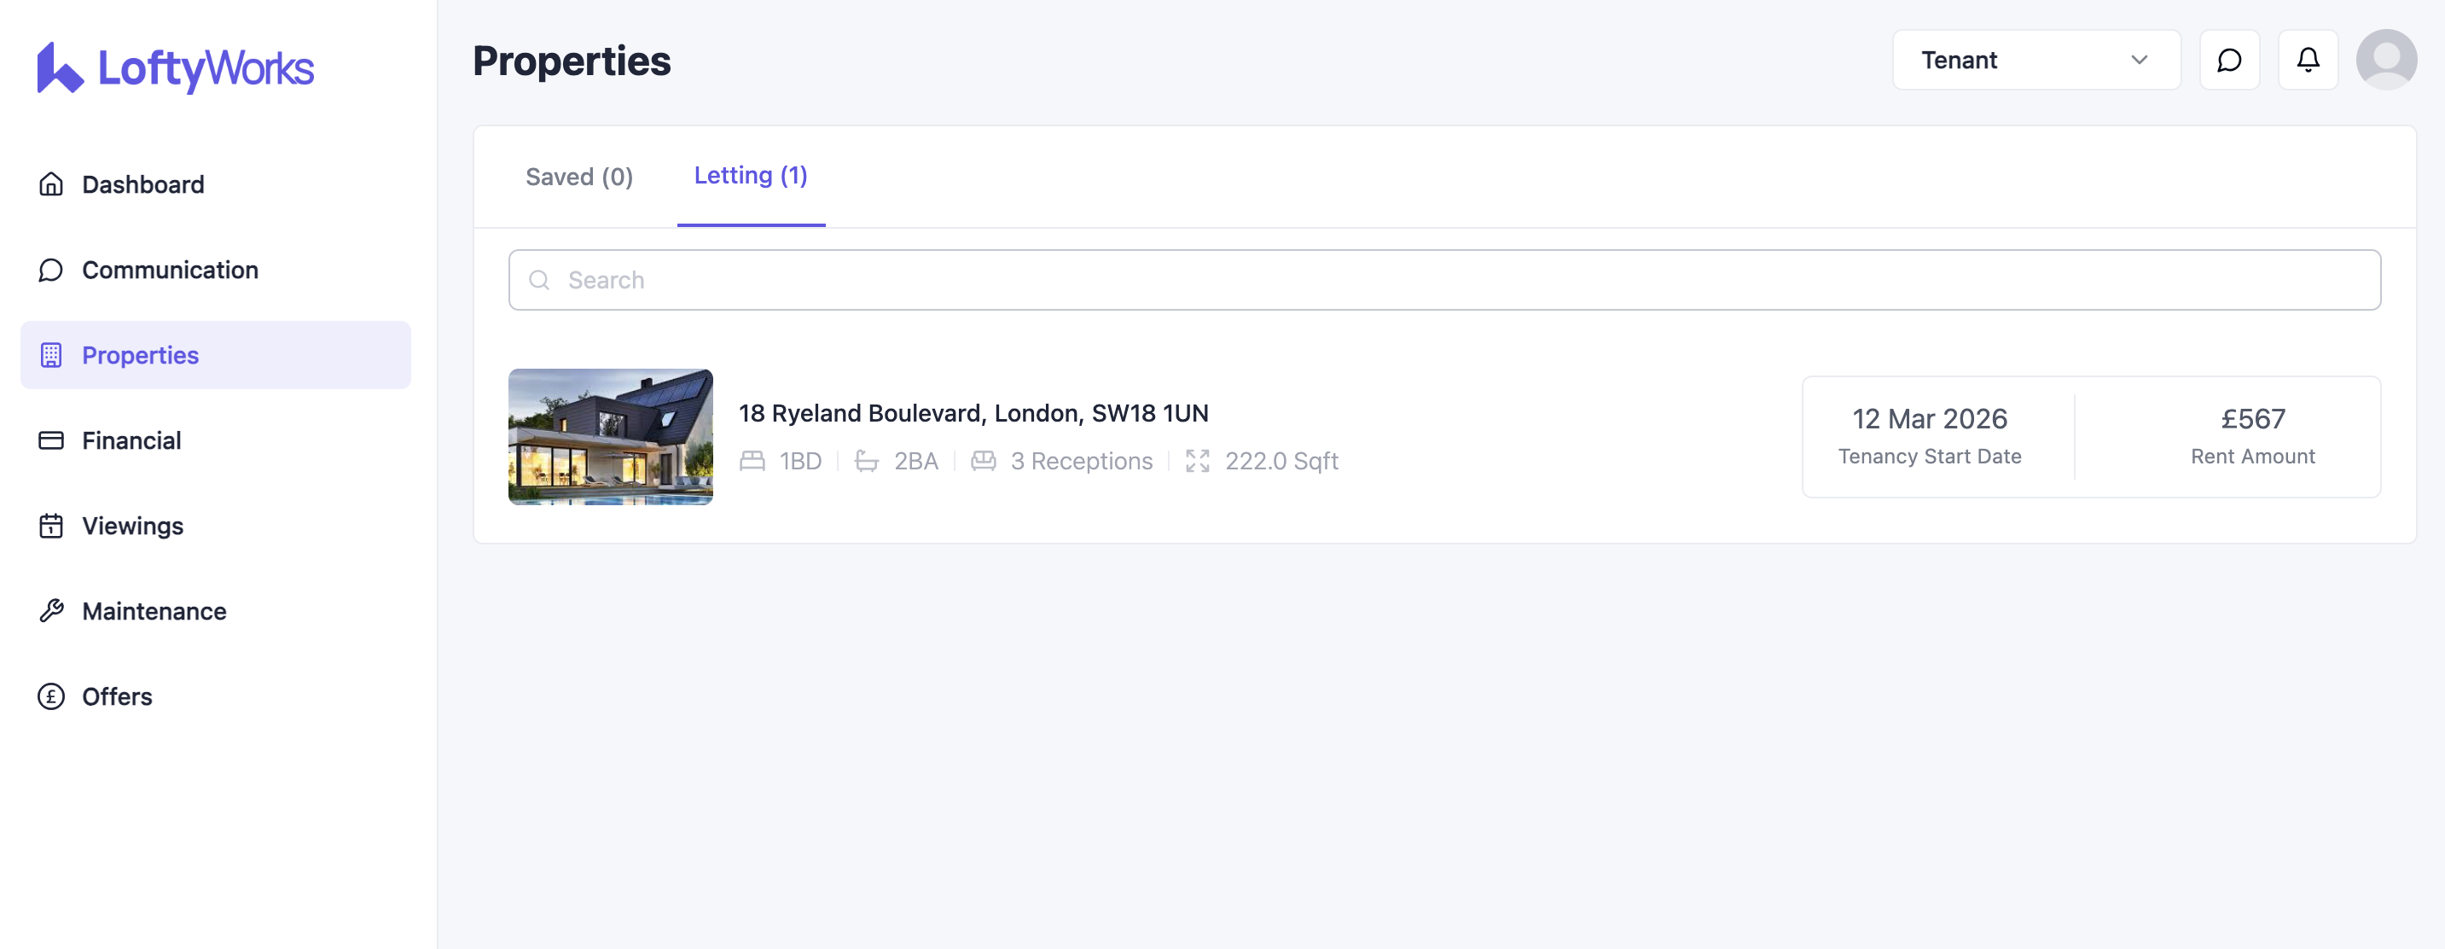
Task: Open the 18 Ryeland Boulevard address link
Action: pyautogui.click(x=973, y=413)
